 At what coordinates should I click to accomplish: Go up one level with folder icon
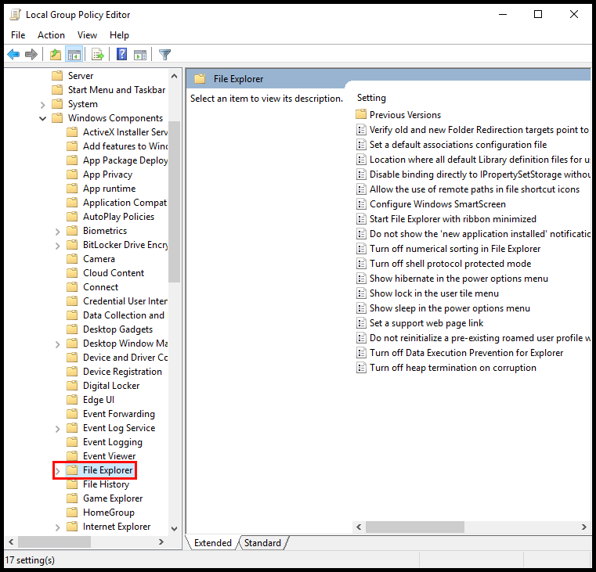56,55
